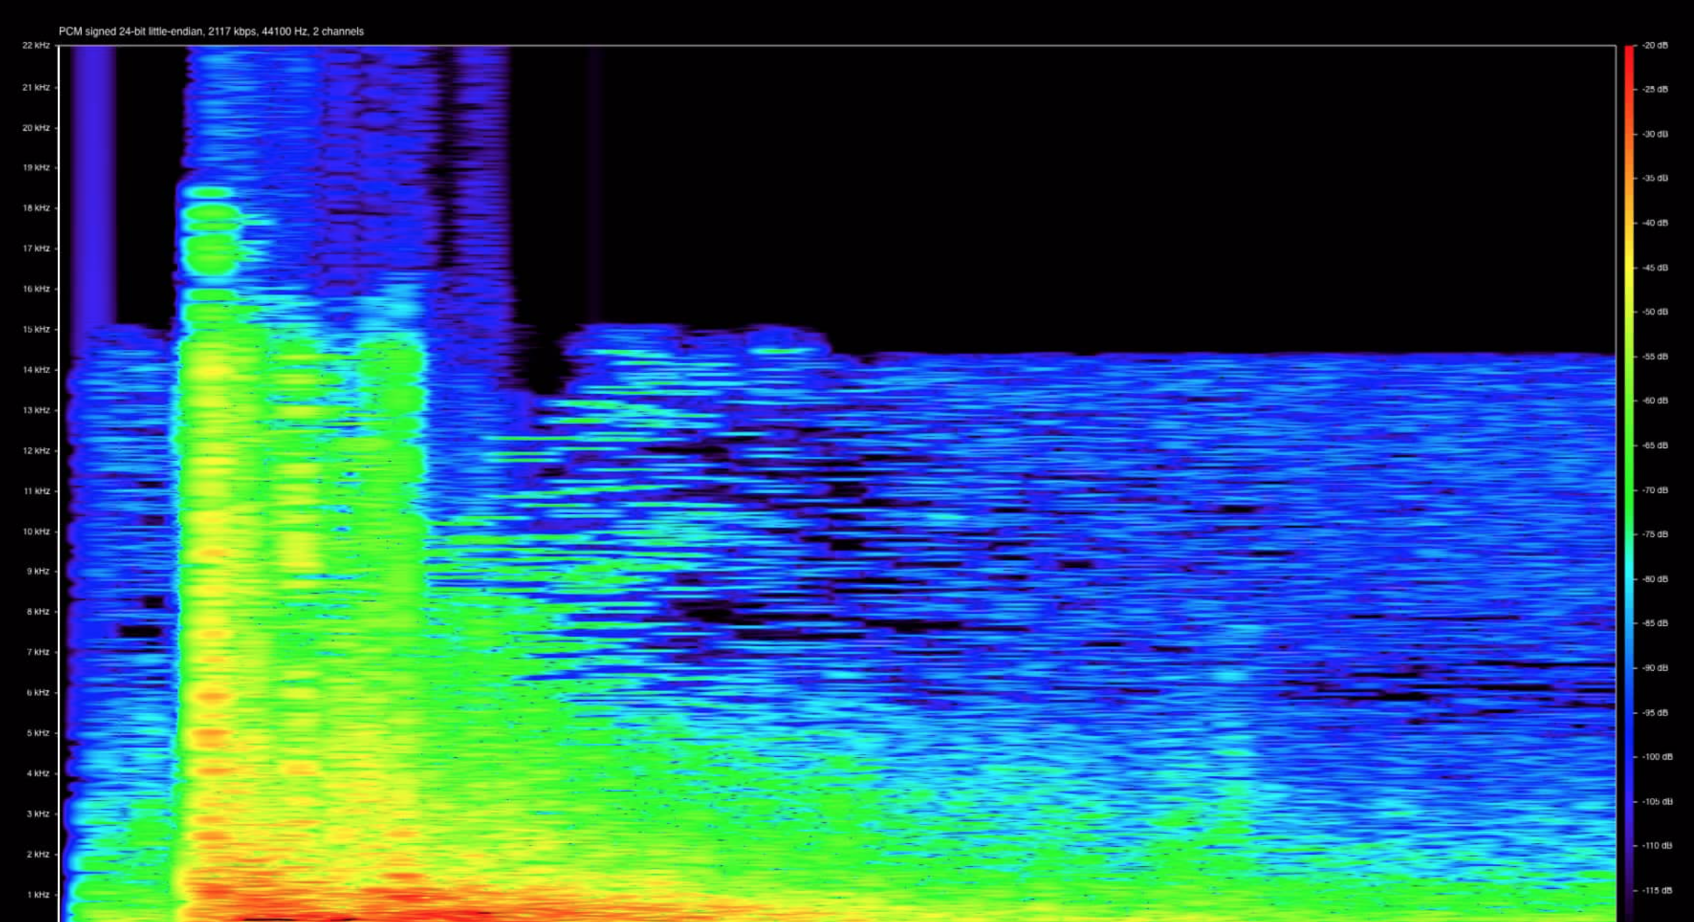
Task: Click the 15 kHz frequency axis label
Action: pos(36,330)
